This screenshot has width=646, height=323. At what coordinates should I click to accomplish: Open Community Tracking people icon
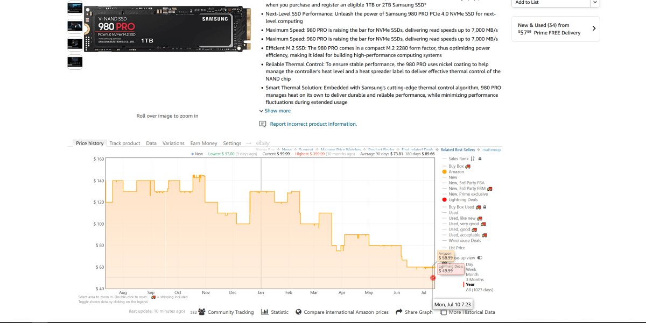tap(202, 312)
